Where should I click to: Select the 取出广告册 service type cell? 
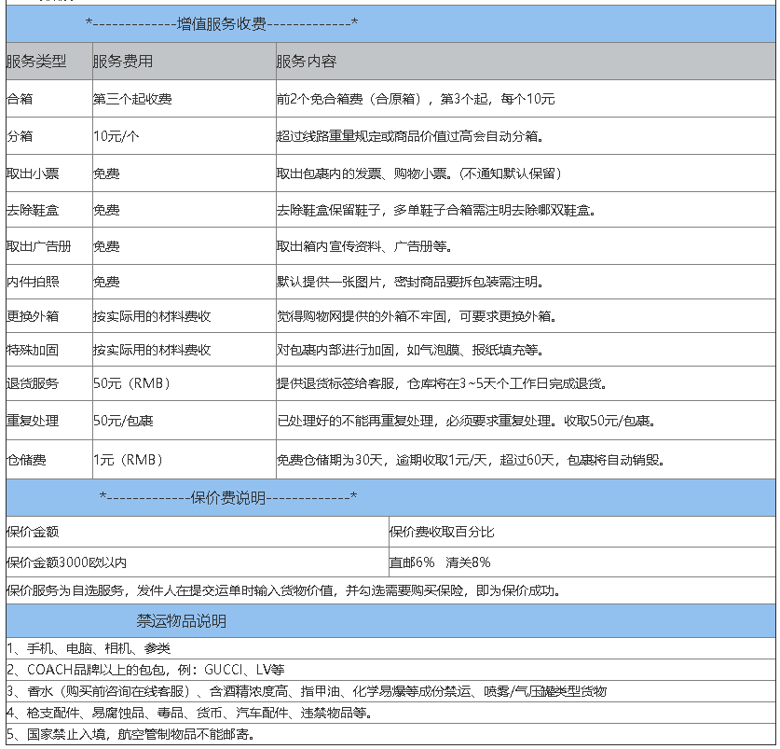(x=38, y=246)
